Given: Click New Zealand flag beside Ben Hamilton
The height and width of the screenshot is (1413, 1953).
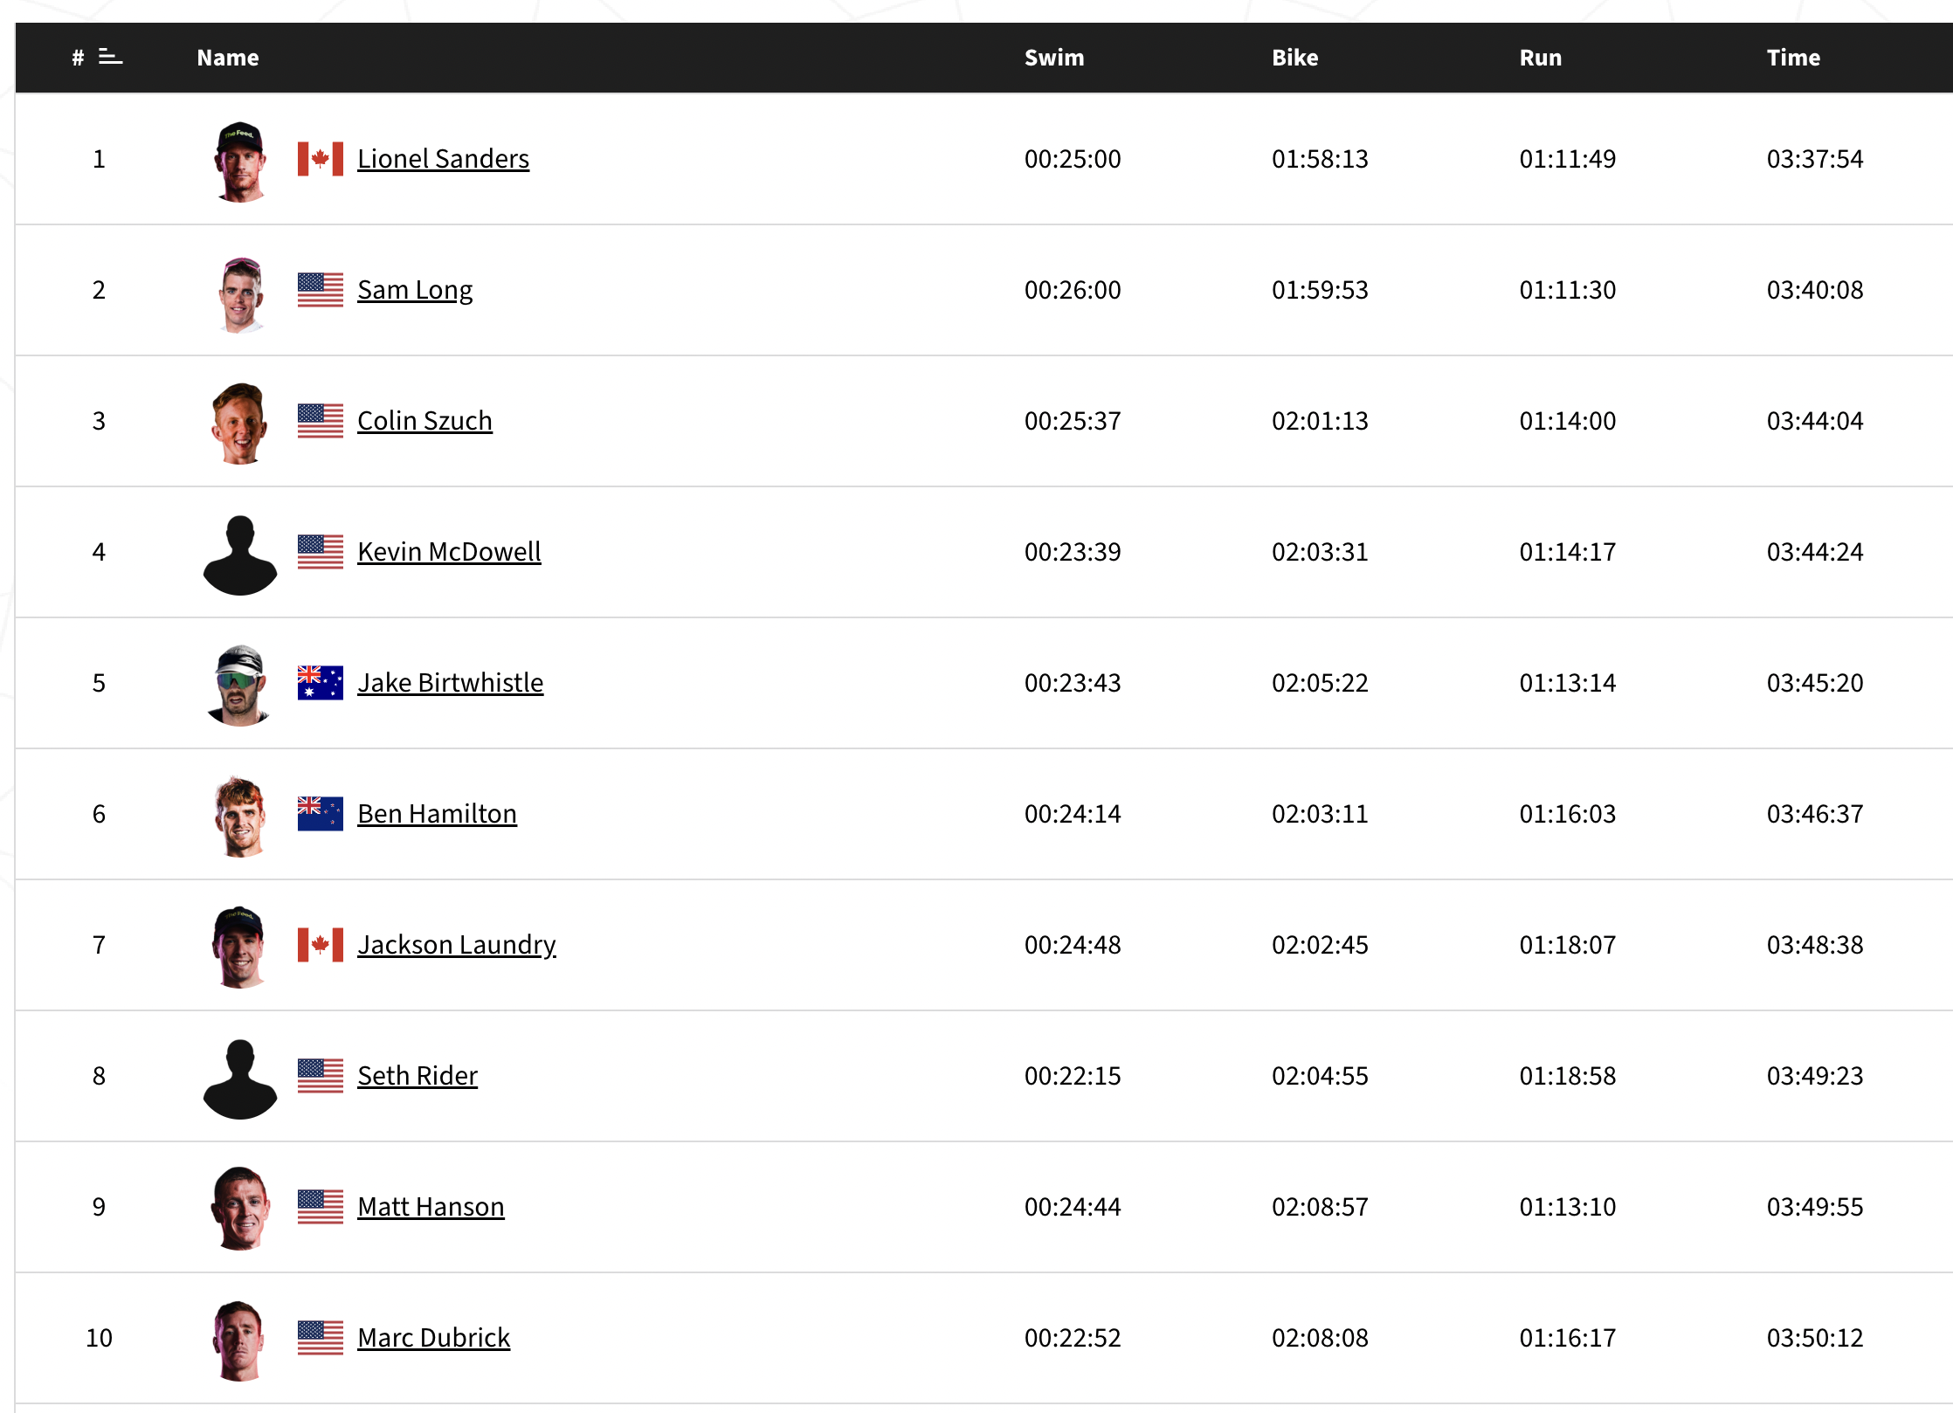Looking at the screenshot, I should (321, 814).
